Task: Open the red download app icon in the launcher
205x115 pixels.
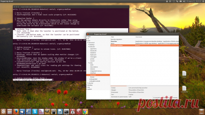Action: (x=73, y=112)
